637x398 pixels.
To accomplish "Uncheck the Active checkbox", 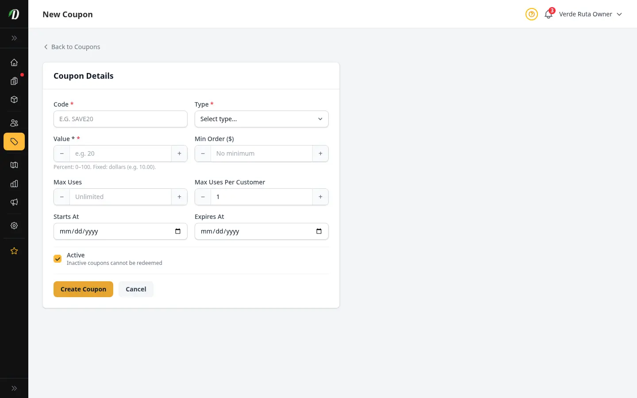I will 58,259.
